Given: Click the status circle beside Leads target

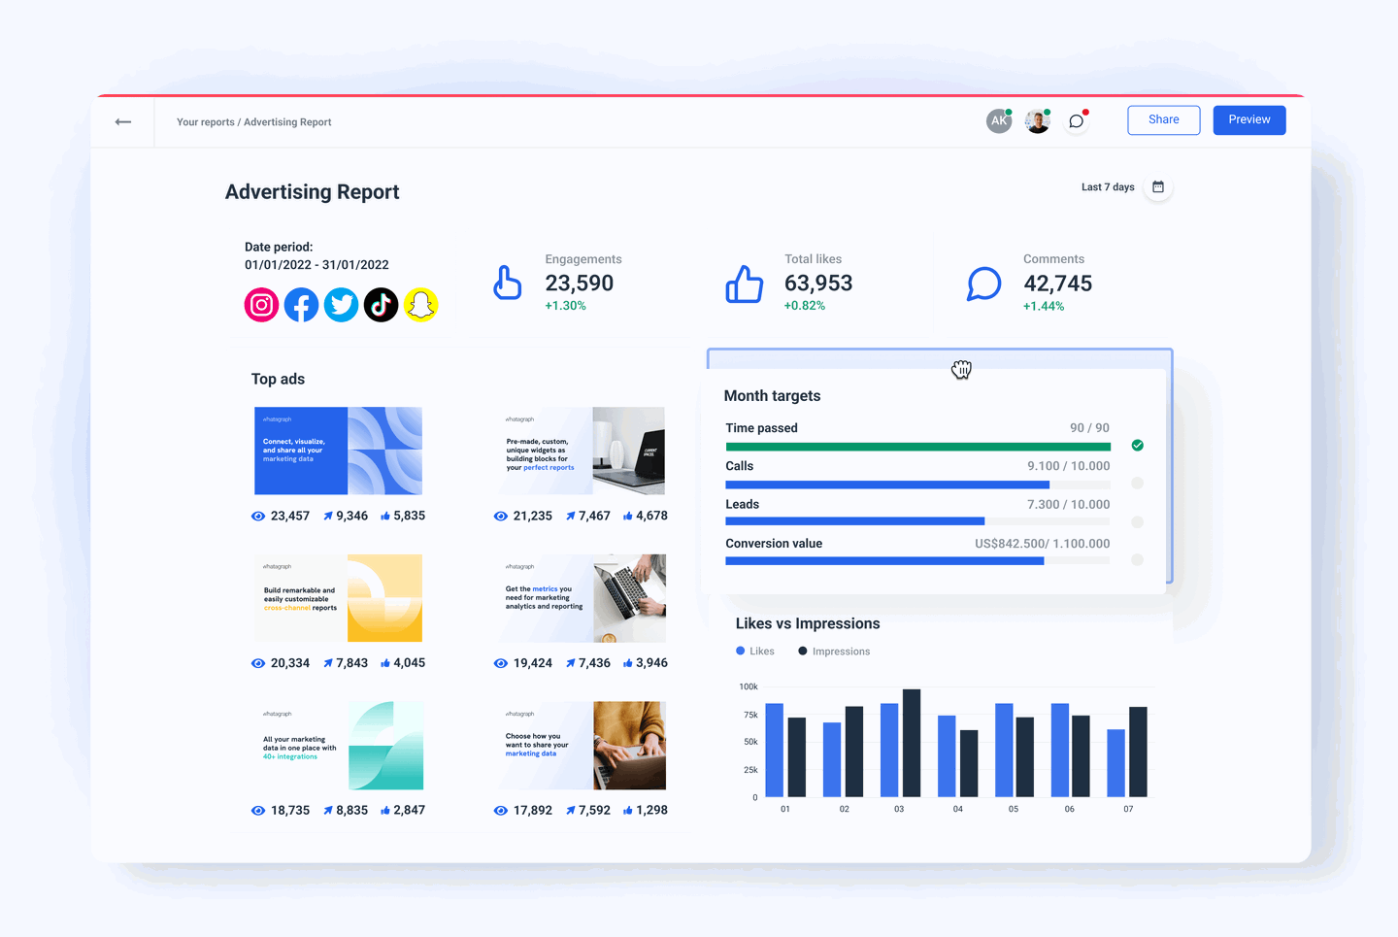Looking at the screenshot, I should (x=1137, y=521).
